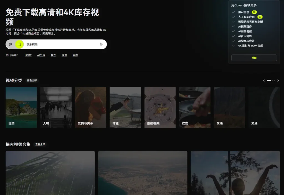Open the 瑜伽 hot topic link

click(x=64, y=55)
